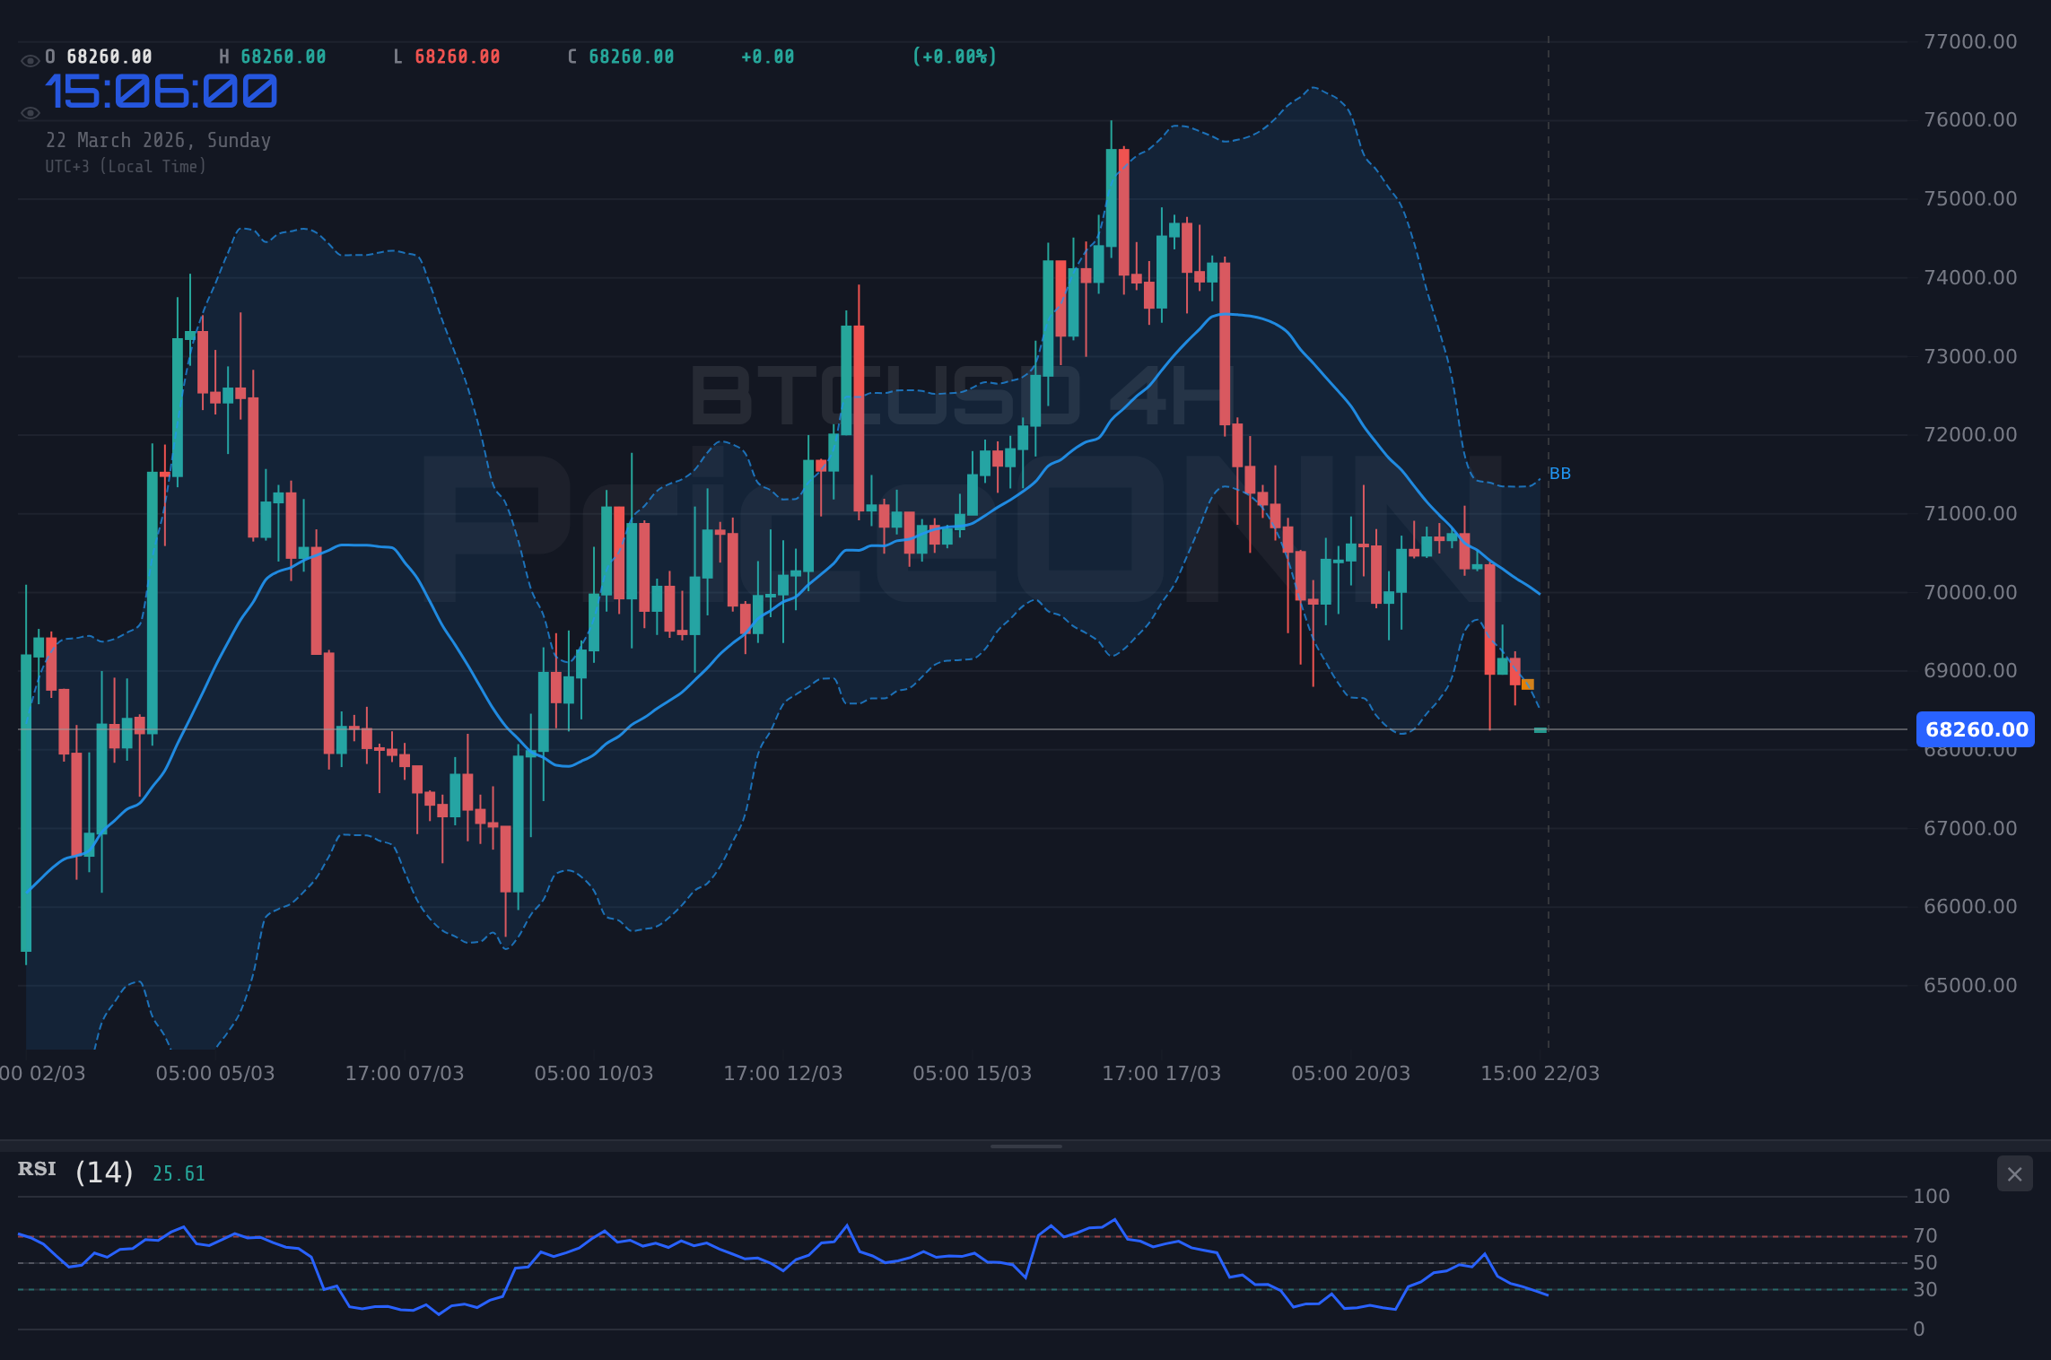Viewport: 2051px width, 1360px height.
Task: Click the BB label on the chart
Action: [1561, 474]
